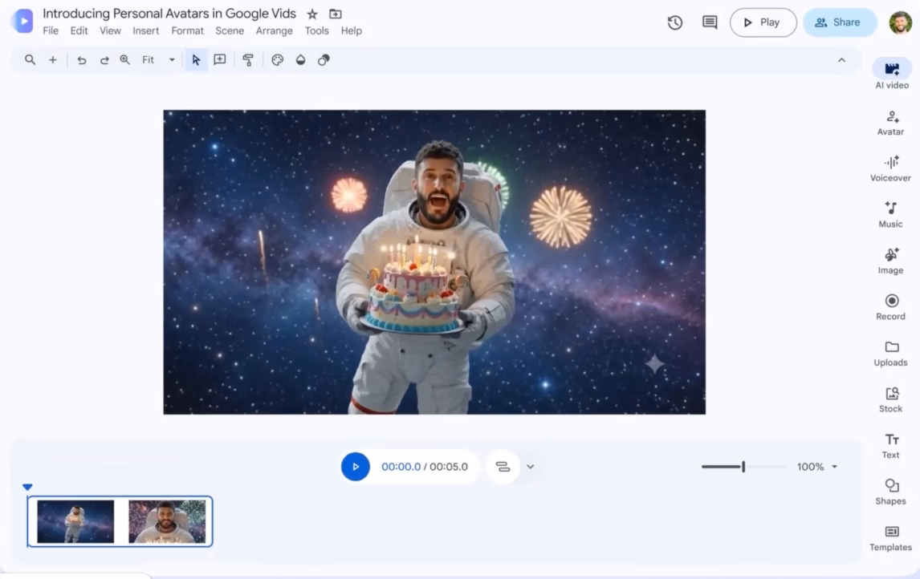Screen dimensions: 920x579
Task: Open the AI video panel
Action: (x=892, y=75)
